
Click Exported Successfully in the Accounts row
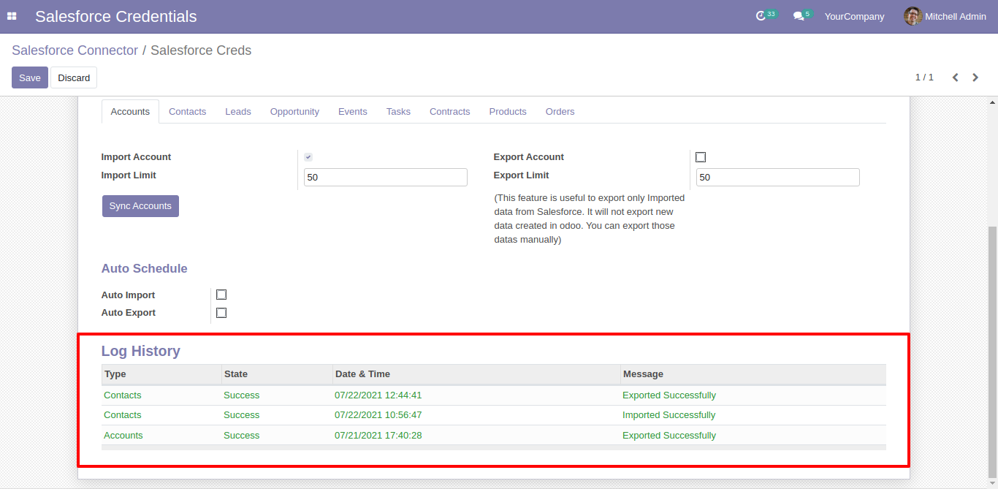tap(669, 436)
